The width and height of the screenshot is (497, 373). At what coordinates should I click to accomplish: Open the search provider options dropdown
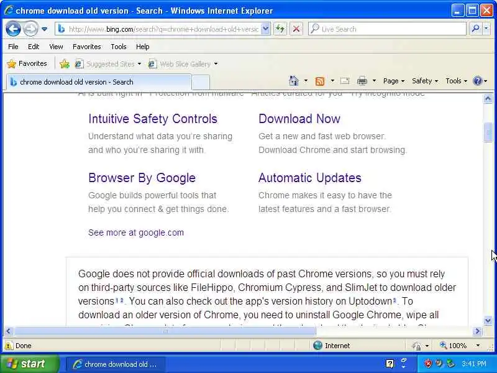[486, 29]
